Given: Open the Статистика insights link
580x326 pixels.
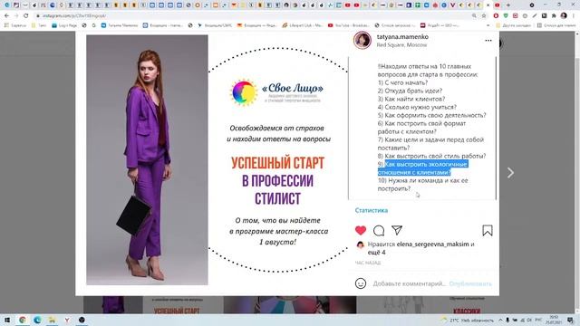Looking at the screenshot, I should [372, 210].
